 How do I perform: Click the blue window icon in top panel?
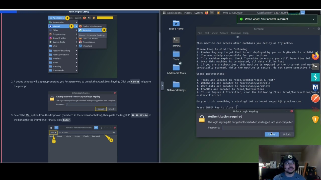click(303, 13)
